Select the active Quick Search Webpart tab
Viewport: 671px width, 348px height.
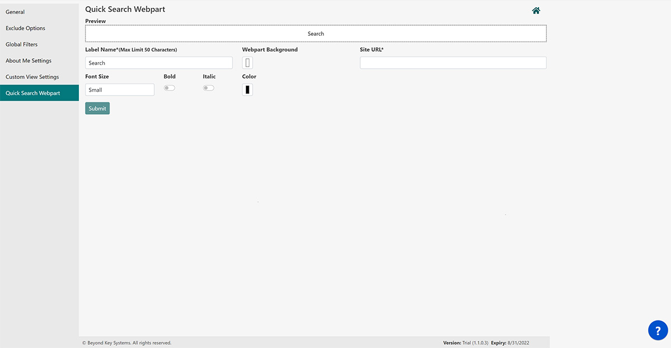click(33, 93)
